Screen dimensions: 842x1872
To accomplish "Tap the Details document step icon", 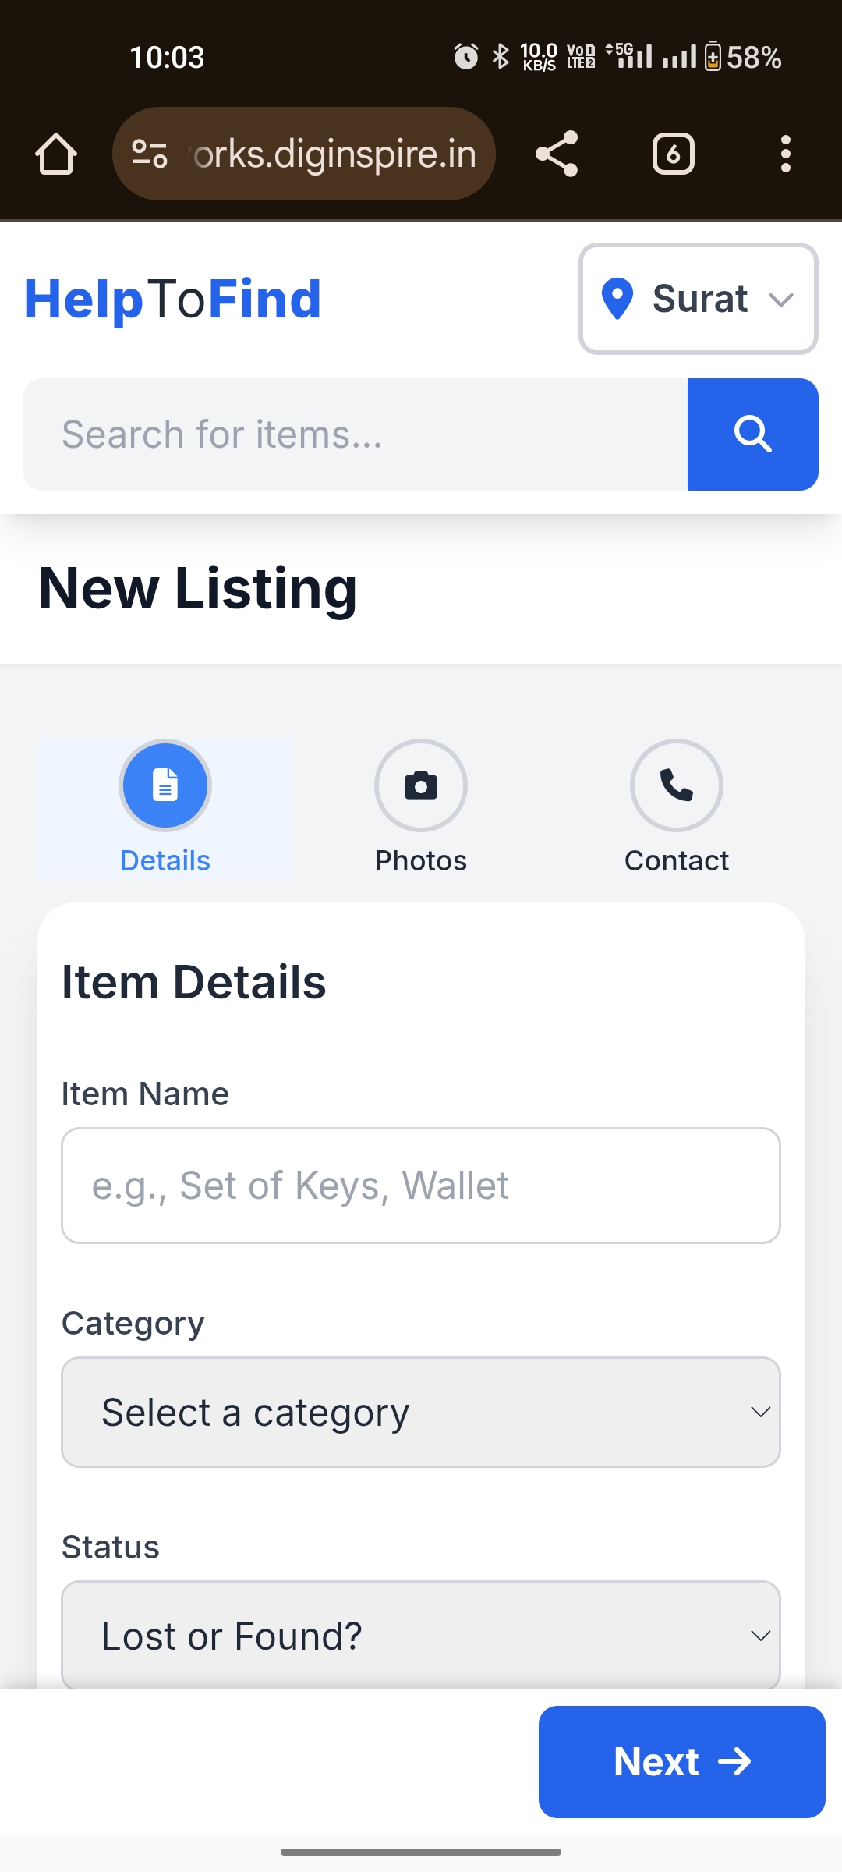I will (165, 785).
